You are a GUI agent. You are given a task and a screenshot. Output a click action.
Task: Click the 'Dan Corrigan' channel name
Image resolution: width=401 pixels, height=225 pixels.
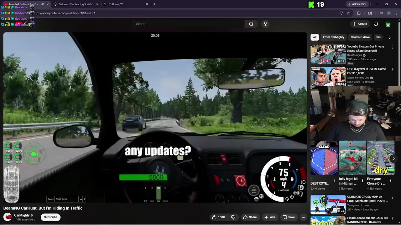[354, 55]
